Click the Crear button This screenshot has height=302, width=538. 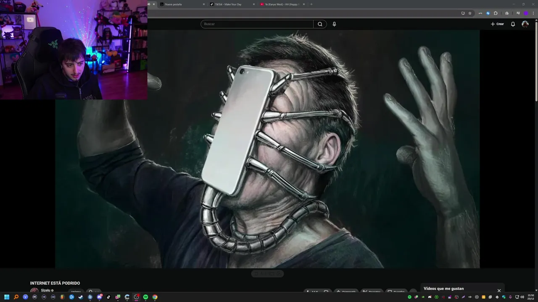[497, 24]
